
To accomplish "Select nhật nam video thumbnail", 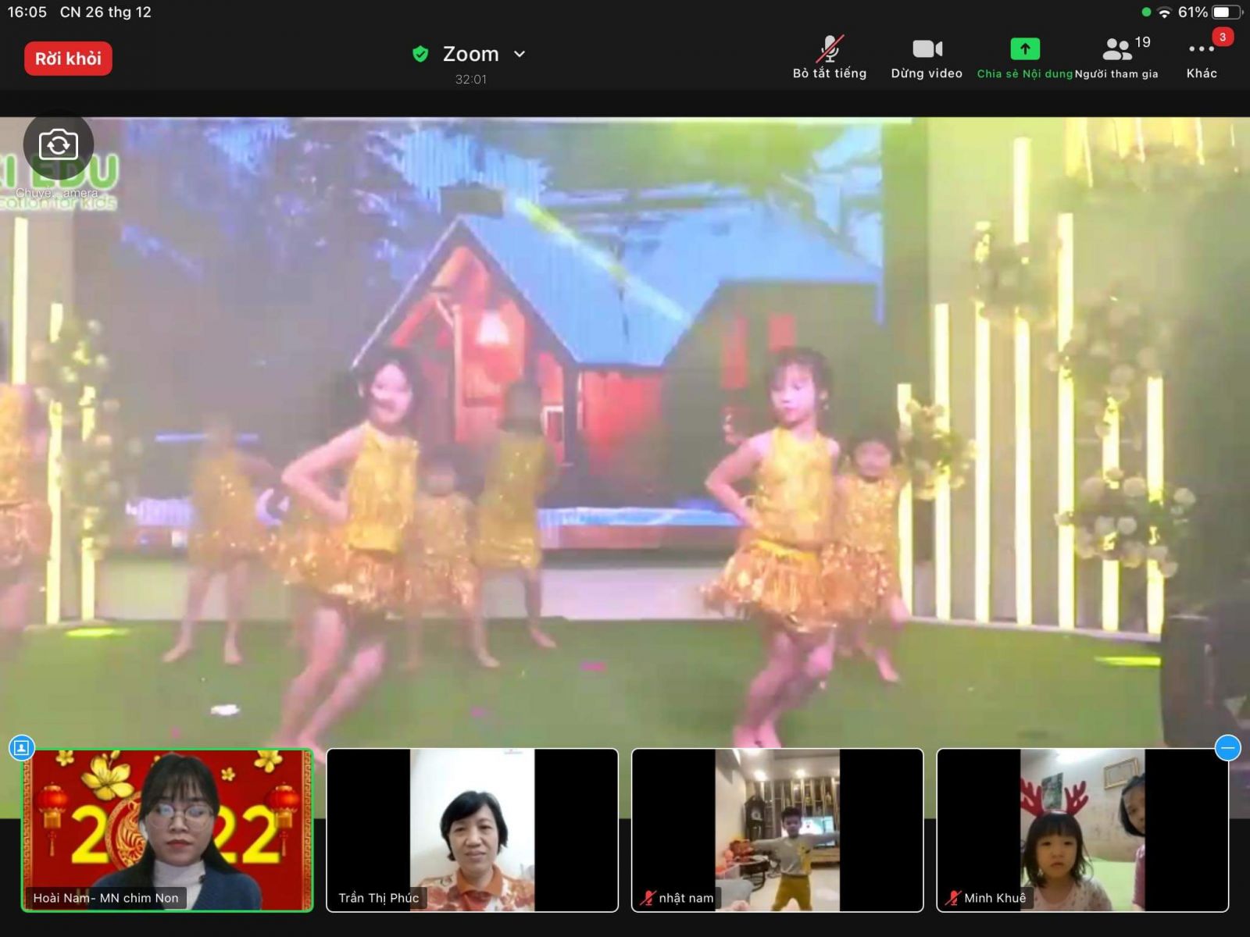I will coord(777,829).
